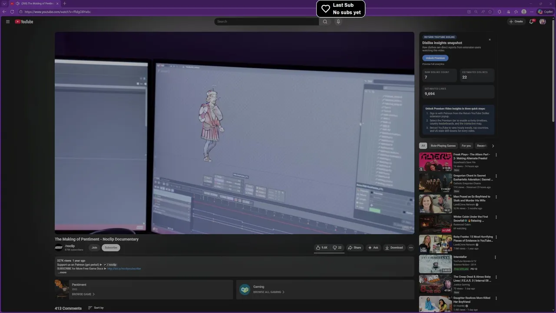Screen dimensions: 556x313
Task: Open the split screen icon in address bar
Action: pyautogui.click(x=469, y=12)
